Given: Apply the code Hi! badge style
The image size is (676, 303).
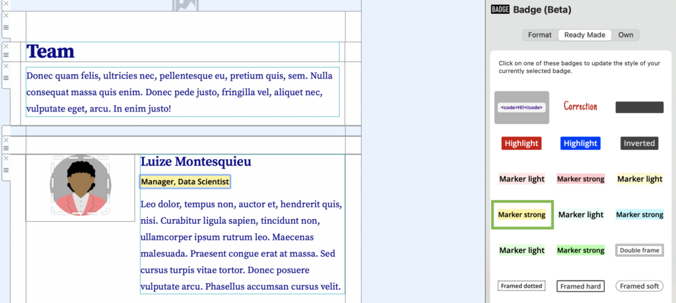Looking at the screenshot, I should pos(522,108).
